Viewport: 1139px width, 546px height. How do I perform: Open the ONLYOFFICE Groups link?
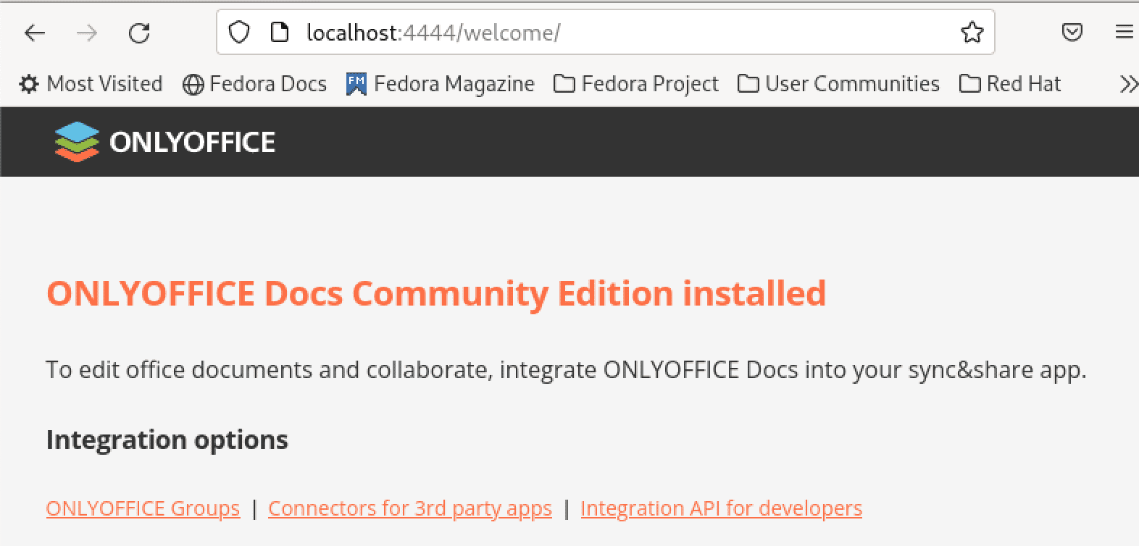pos(143,508)
